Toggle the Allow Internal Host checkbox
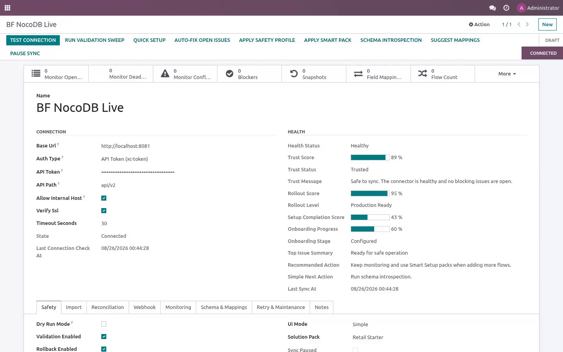The width and height of the screenshot is (563, 352). (x=104, y=198)
